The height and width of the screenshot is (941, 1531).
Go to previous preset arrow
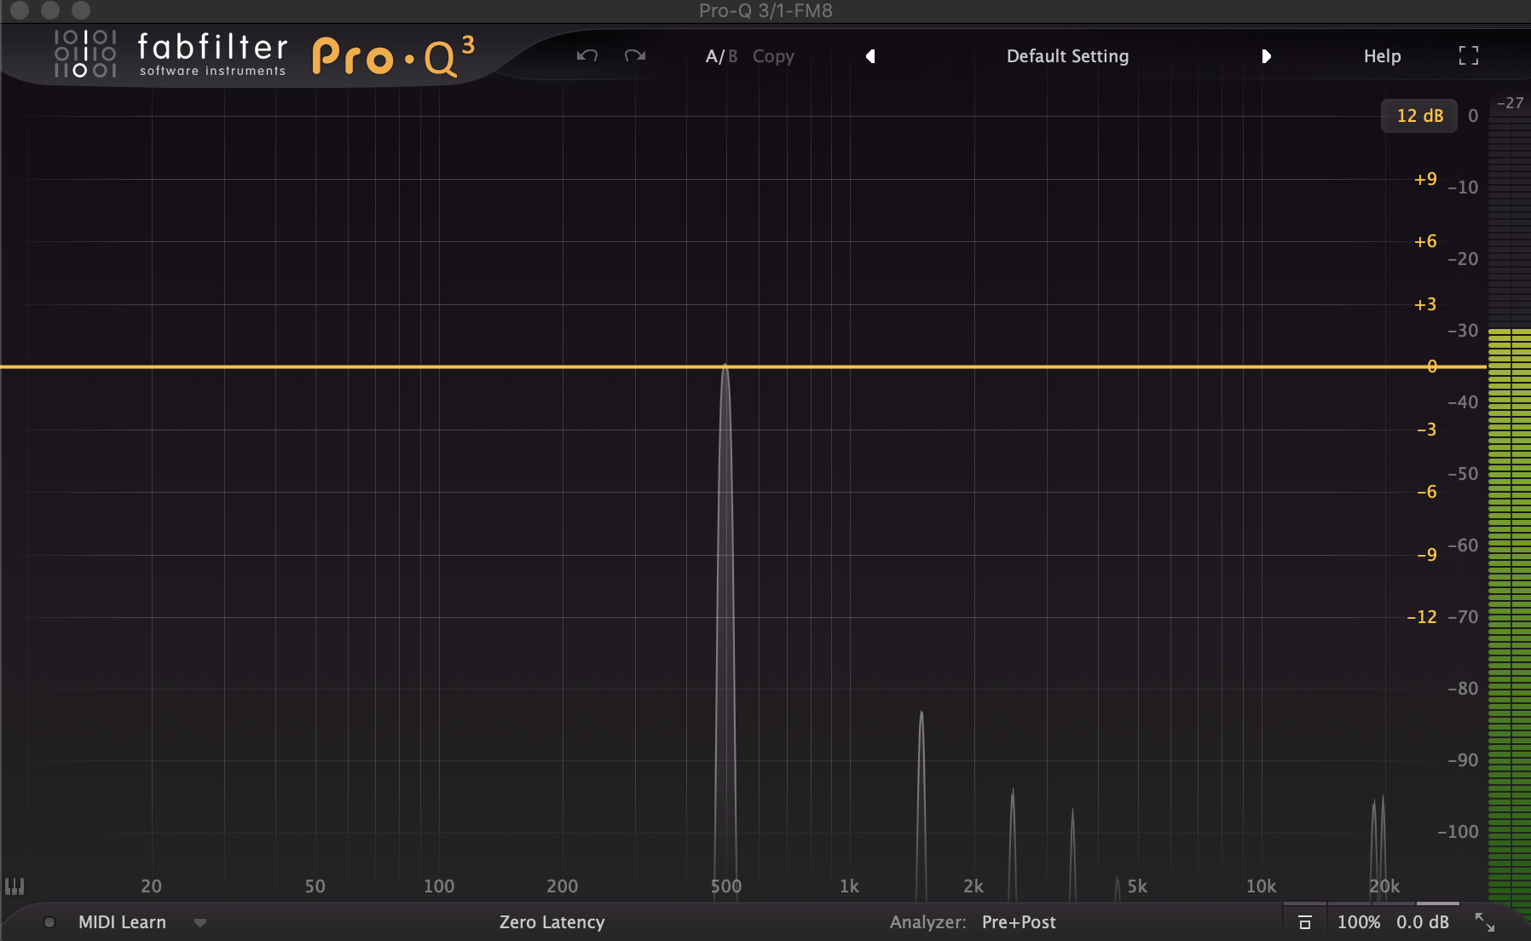[870, 56]
